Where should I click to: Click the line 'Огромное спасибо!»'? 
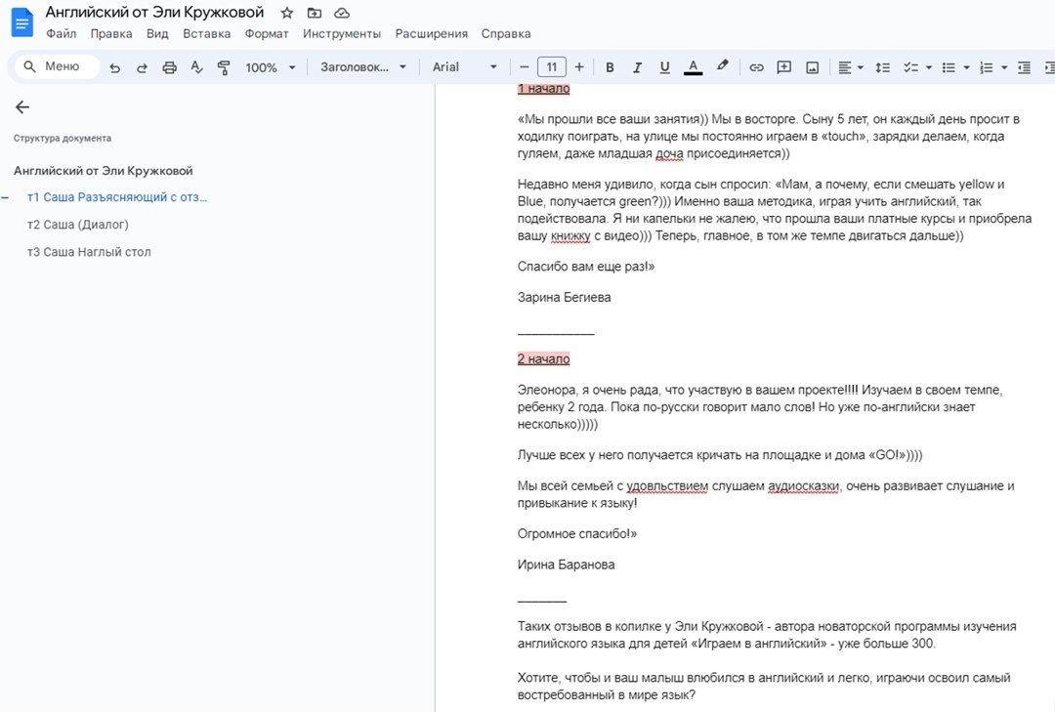click(576, 534)
